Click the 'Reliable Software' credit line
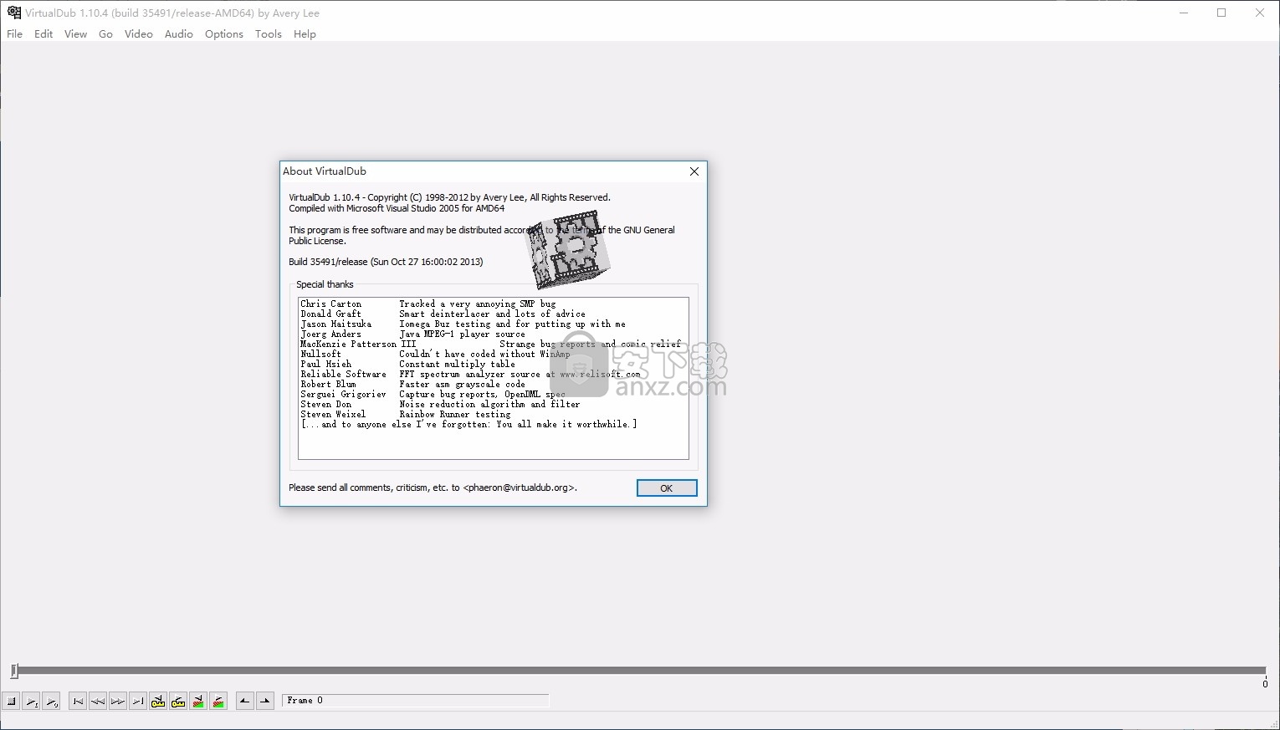Image resolution: width=1280 pixels, height=730 pixels. (471, 375)
